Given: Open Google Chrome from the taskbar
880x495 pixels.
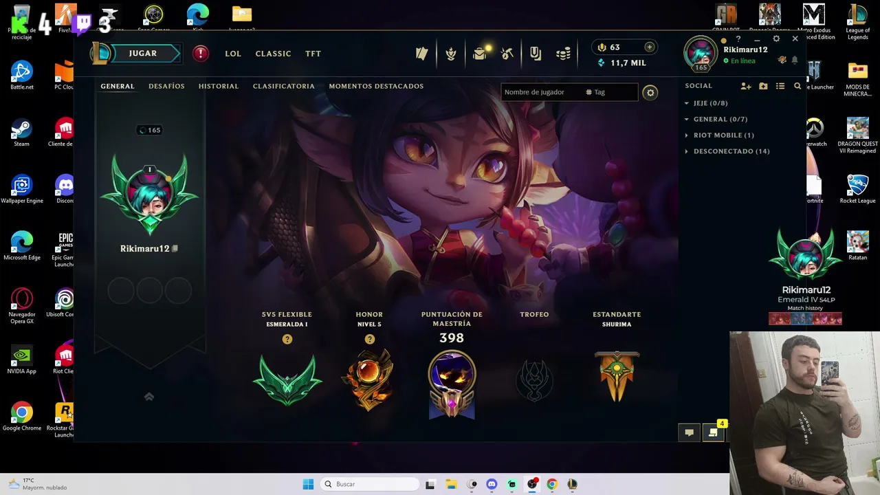Looking at the screenshot, I should coord(551,484).
